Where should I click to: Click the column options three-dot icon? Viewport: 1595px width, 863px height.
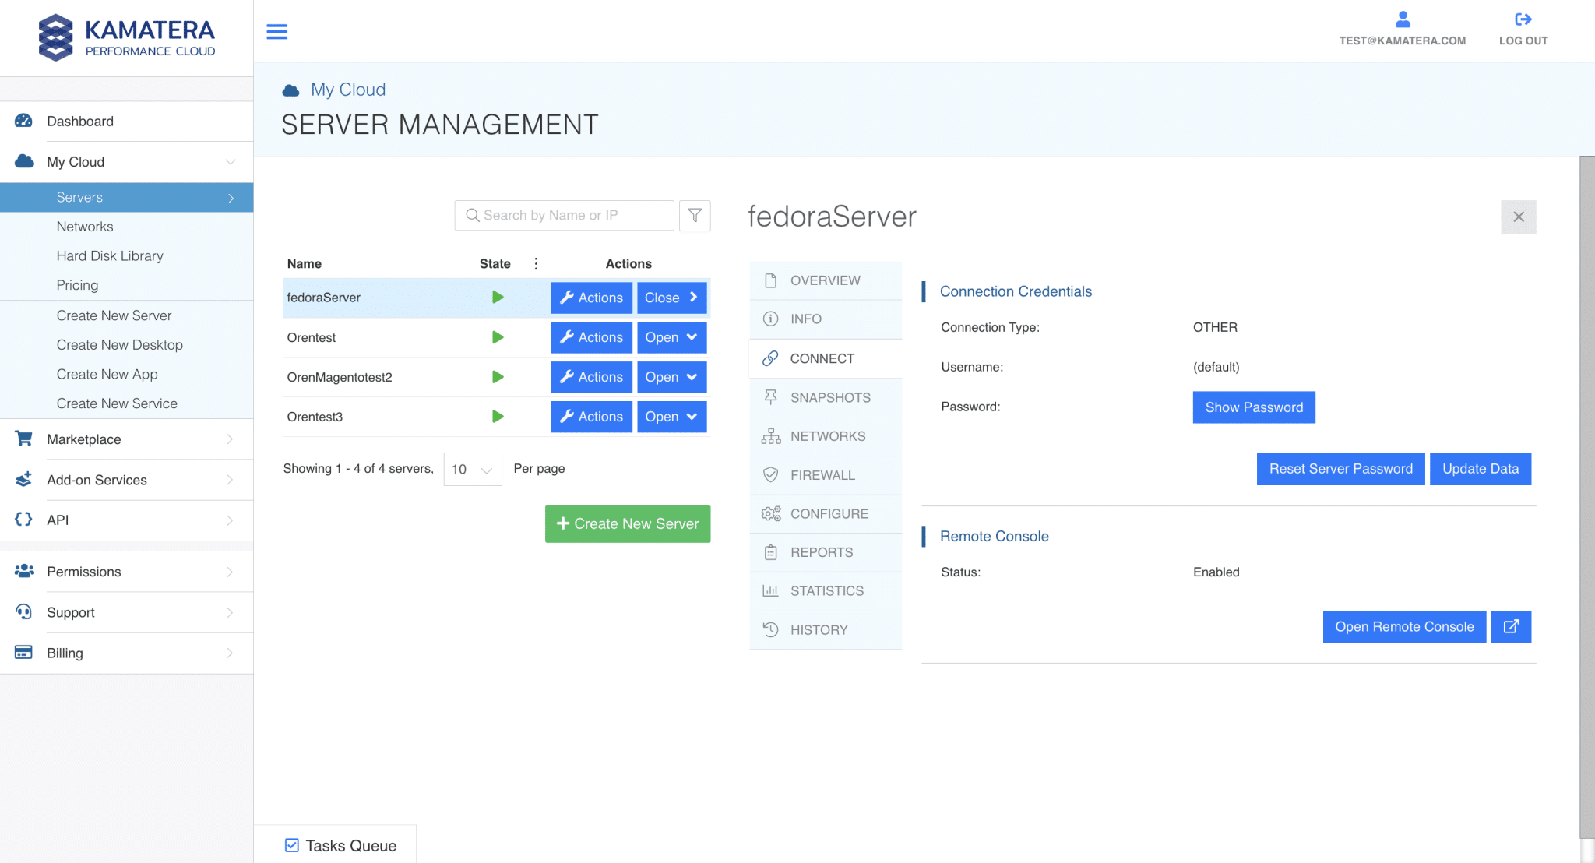[x=536, y=263]
